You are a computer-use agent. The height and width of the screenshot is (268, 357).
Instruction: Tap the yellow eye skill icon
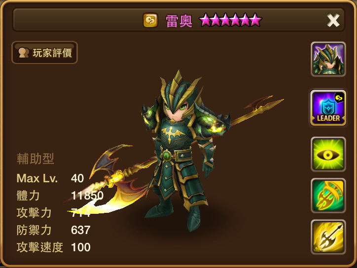[328, 154]
